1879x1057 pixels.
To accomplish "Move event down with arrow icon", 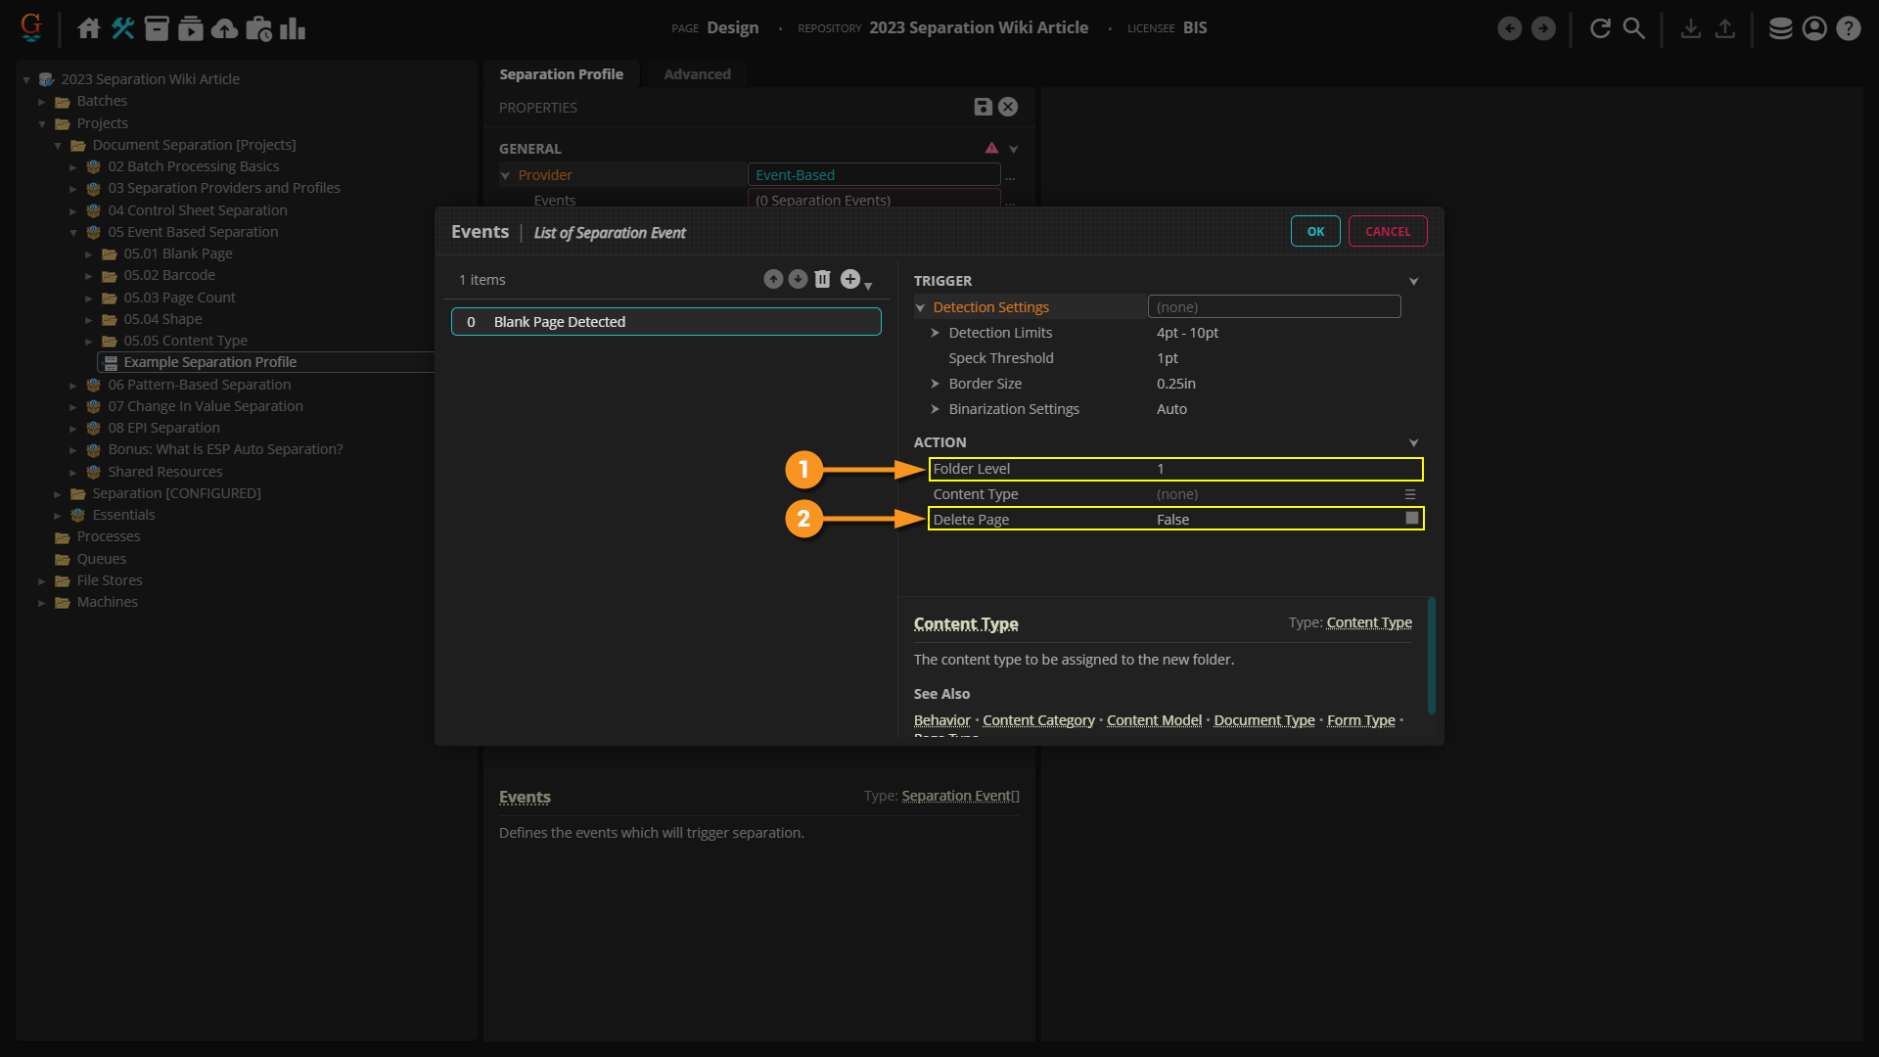I will tap(798, 280).
